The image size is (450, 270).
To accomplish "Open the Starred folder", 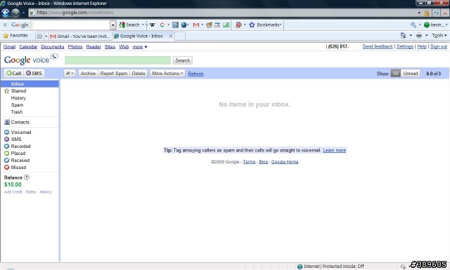I will 18,91.
